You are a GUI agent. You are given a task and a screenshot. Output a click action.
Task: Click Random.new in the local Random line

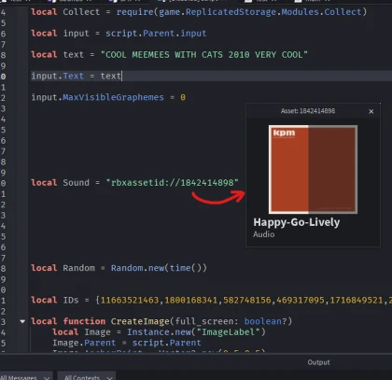click(x=137, y=268)
